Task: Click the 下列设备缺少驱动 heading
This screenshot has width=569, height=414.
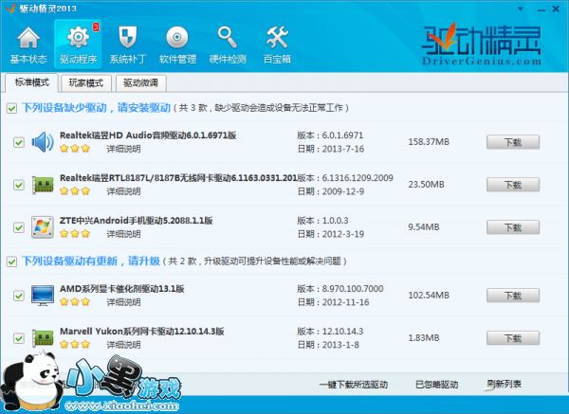Action: pos(96,108)
